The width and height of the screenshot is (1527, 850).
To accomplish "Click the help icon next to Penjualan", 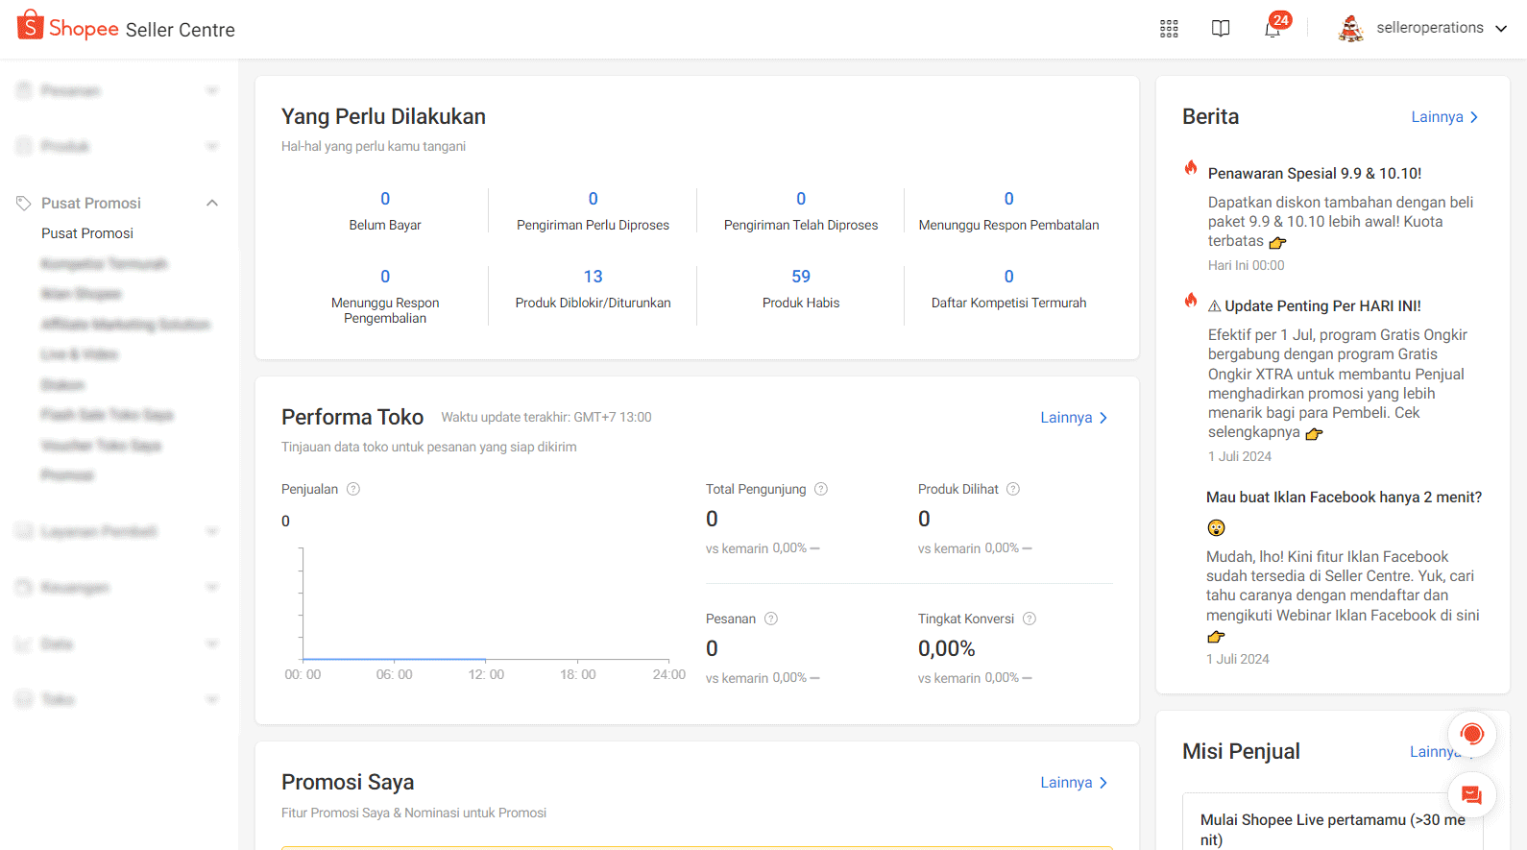I will (353, 489).
